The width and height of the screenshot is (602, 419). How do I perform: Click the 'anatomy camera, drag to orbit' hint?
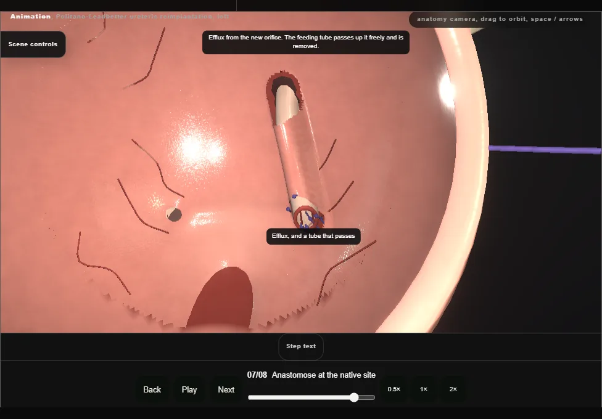[500, 19]
